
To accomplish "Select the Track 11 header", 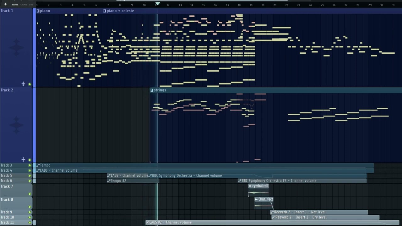I will [x=16, y=223].
